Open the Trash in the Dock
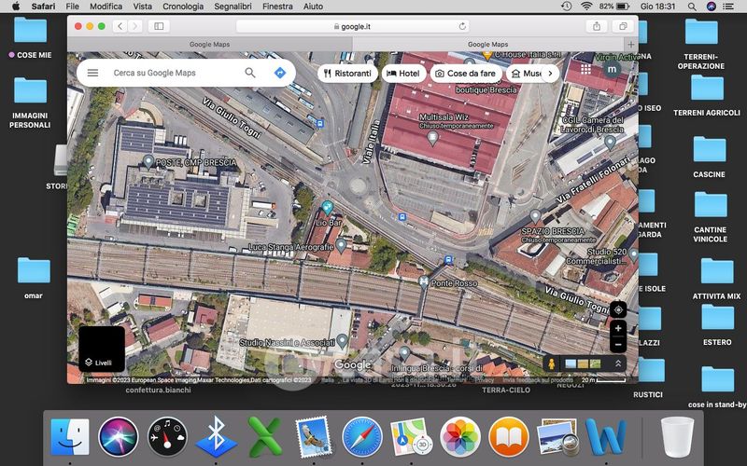Viewport: 747px width, 466px height. 677,436
